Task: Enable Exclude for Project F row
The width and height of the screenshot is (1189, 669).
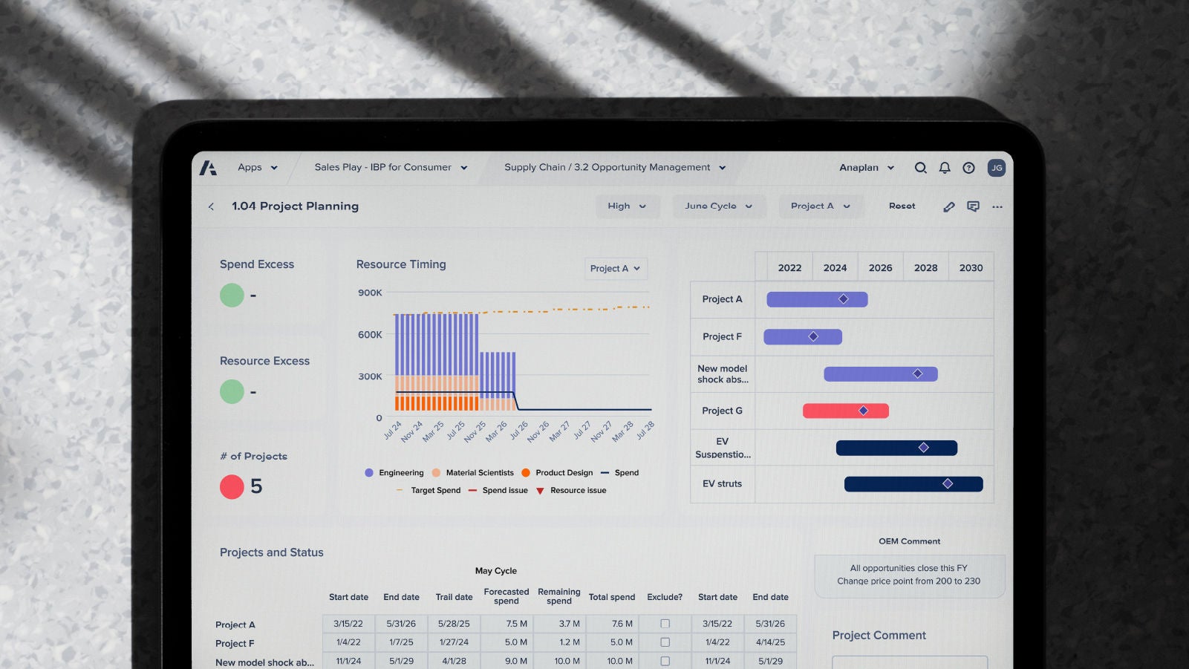Action: coord(665,642)
